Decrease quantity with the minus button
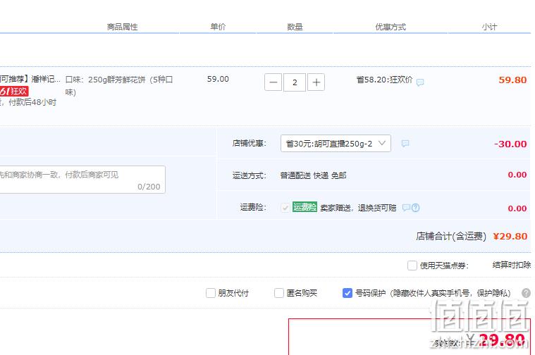The image size is (535, 355). click(x=273, y=82)
